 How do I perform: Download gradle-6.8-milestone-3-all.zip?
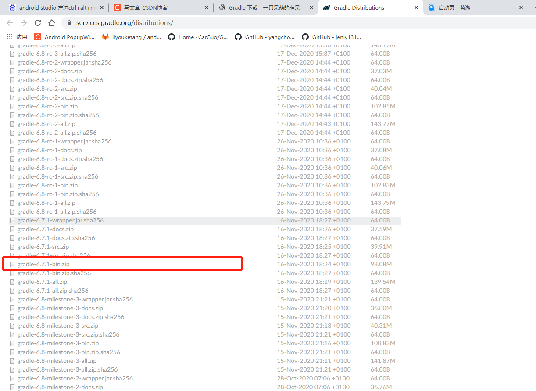tap(57, 361)
